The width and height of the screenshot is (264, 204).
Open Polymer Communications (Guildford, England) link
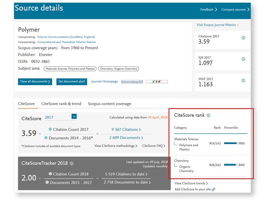pos(66,37)
